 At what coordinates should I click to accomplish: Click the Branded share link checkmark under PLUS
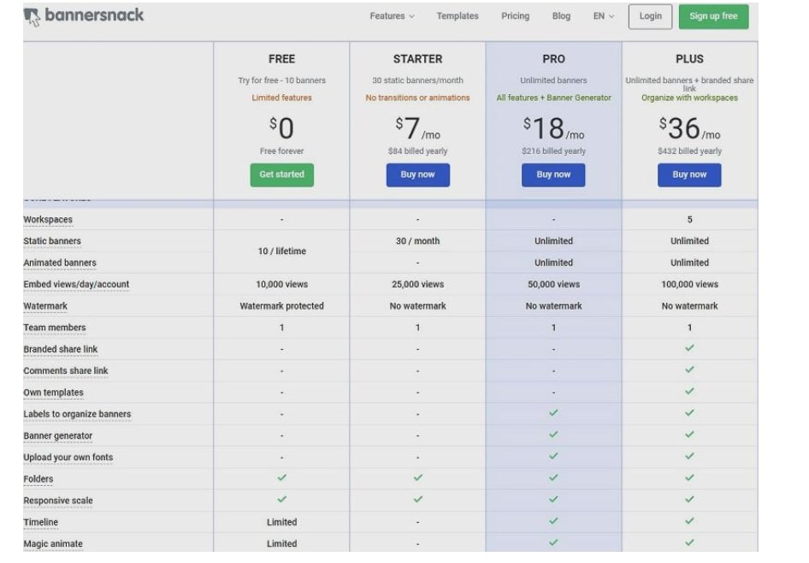[688, 349]
